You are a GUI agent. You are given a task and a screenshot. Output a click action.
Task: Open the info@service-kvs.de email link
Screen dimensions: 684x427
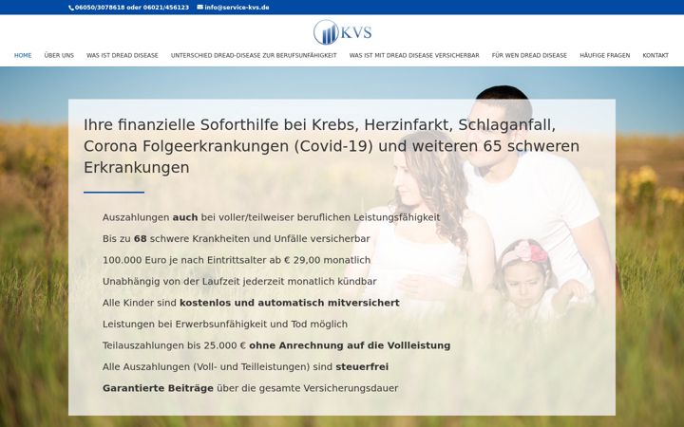tap(237, 8)
